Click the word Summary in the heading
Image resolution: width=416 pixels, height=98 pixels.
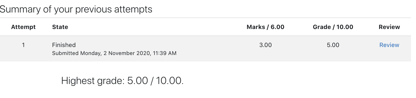(x=20, y=9)
